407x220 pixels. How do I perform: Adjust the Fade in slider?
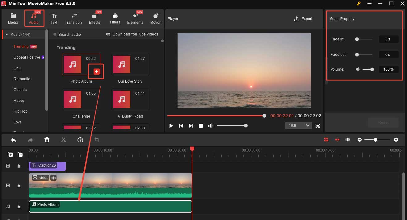pos(364,39)
